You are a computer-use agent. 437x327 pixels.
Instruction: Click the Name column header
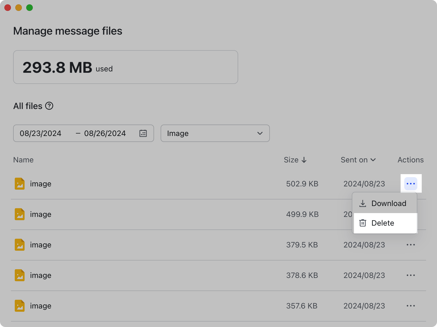point(23,160)
